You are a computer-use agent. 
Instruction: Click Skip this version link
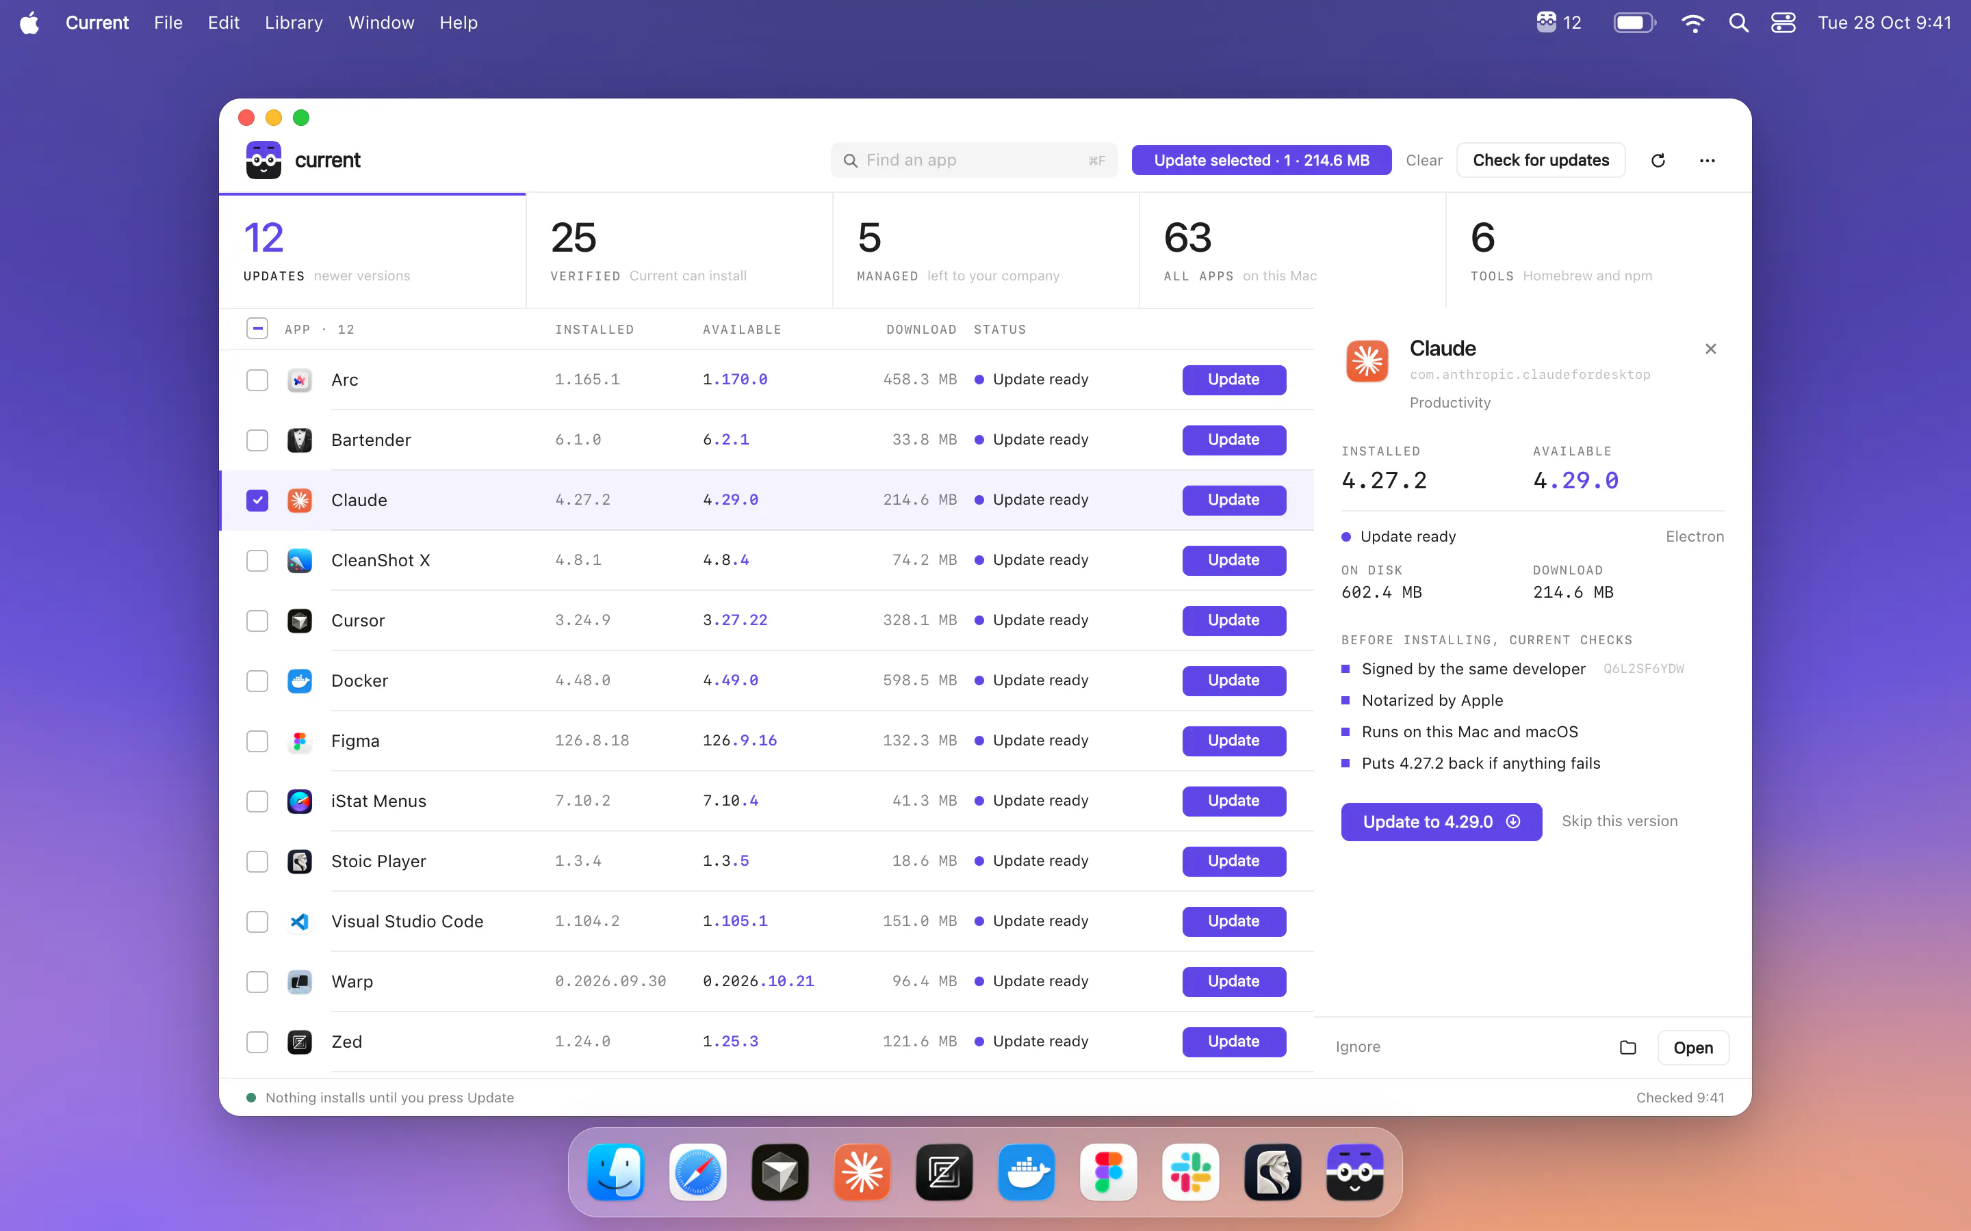pos(1619,821)
